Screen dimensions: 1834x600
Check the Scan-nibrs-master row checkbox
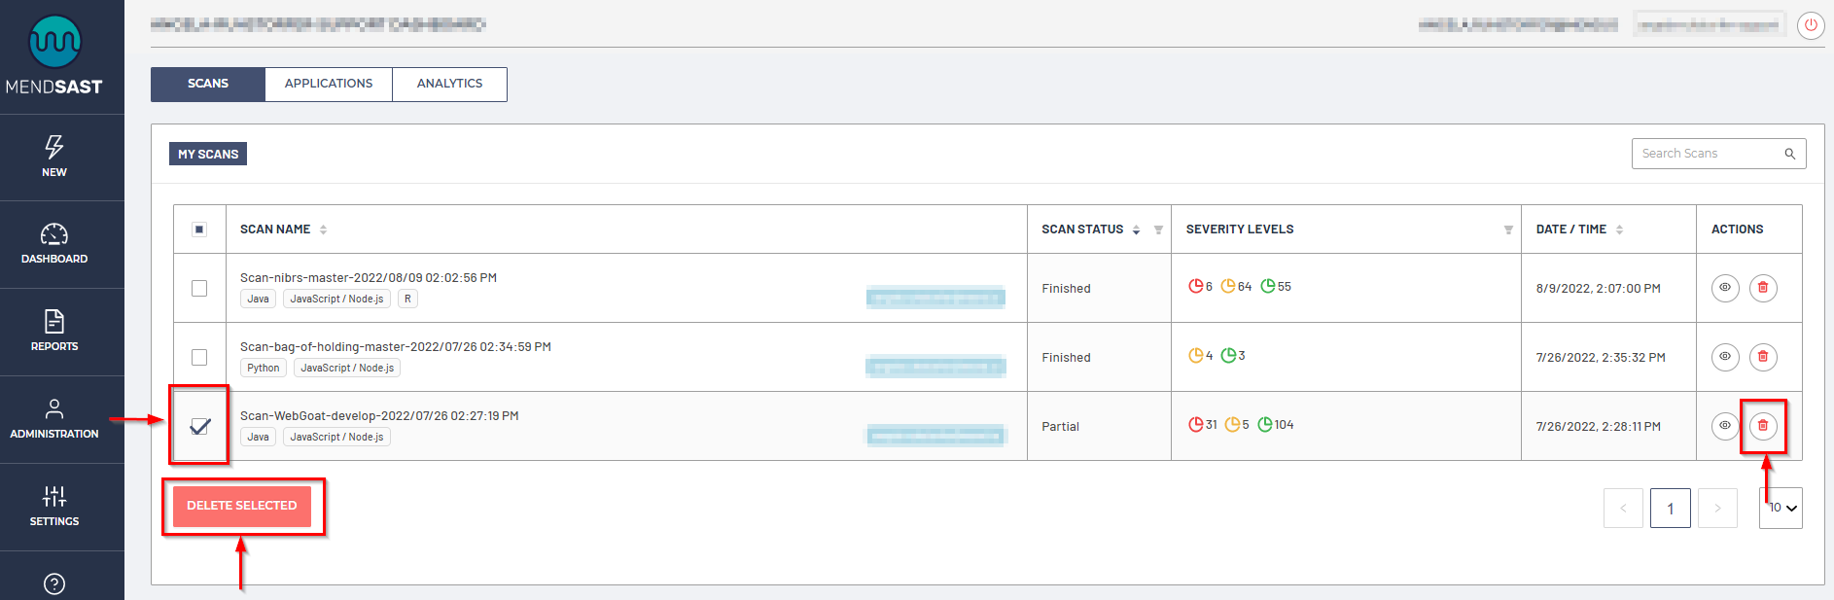199,288
